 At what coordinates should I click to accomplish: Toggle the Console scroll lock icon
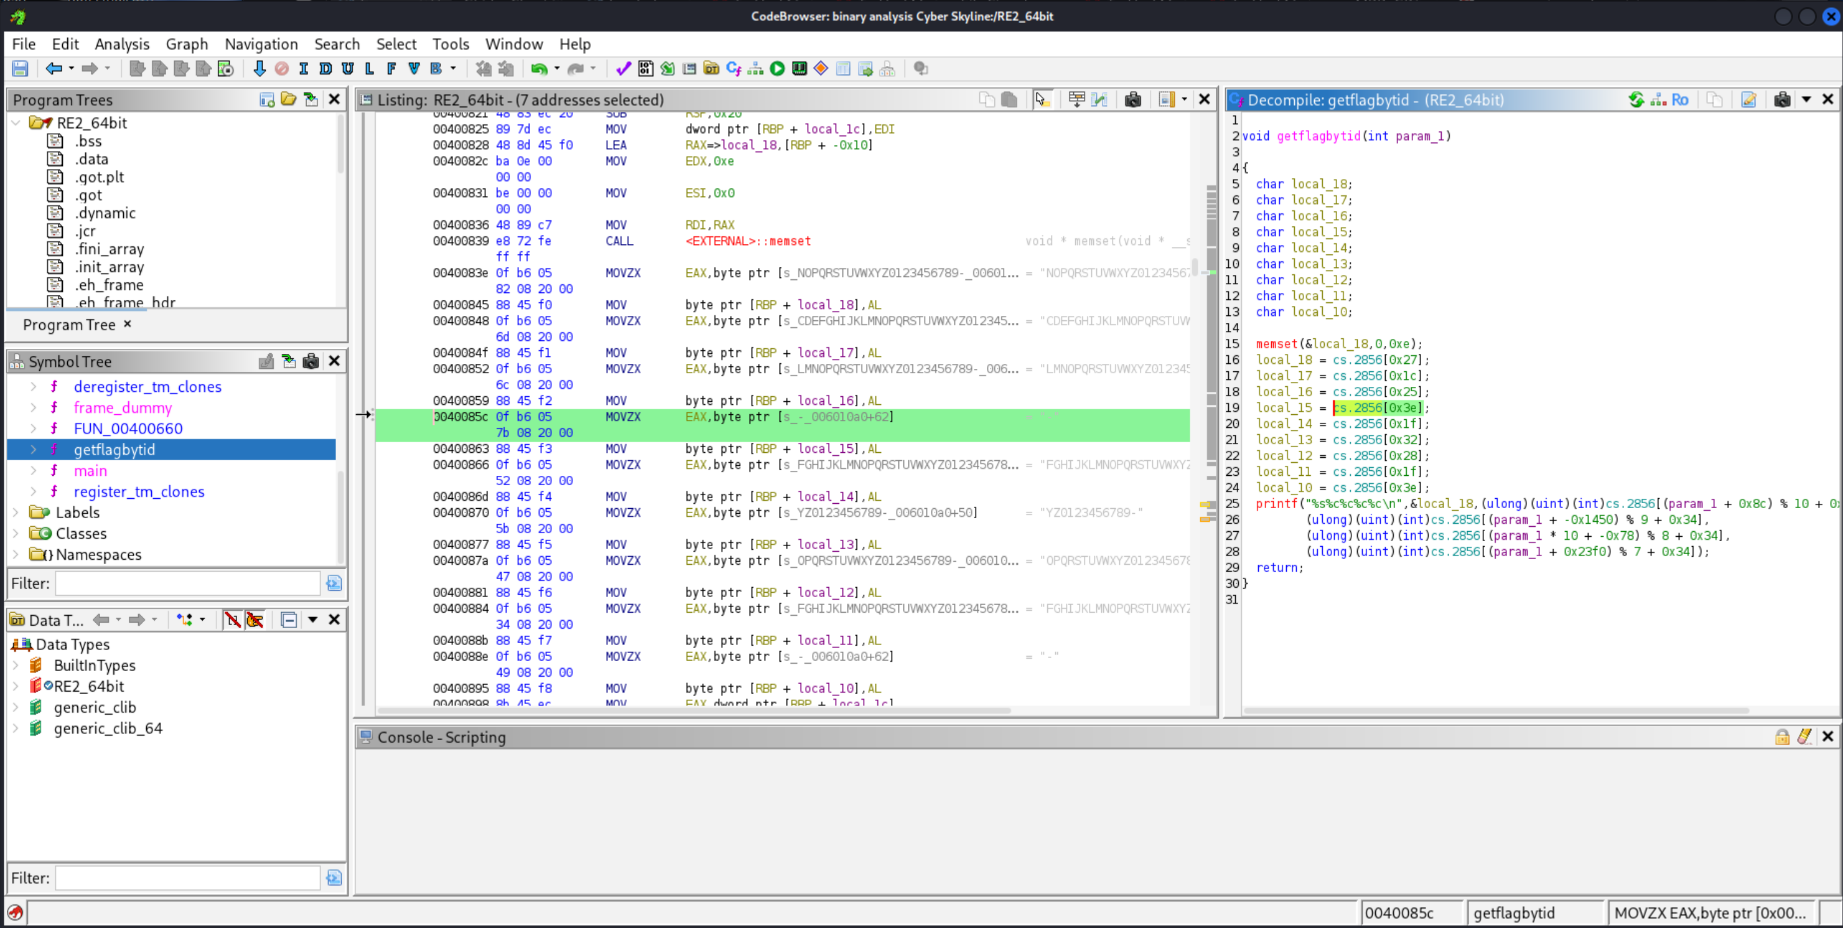pos(1782,736)
